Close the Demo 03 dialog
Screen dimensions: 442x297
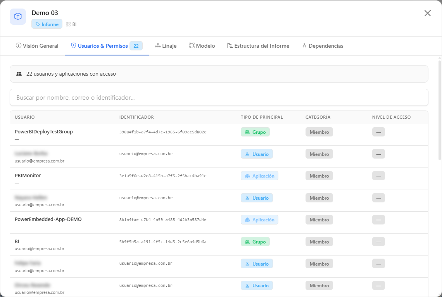coord(427,13)
